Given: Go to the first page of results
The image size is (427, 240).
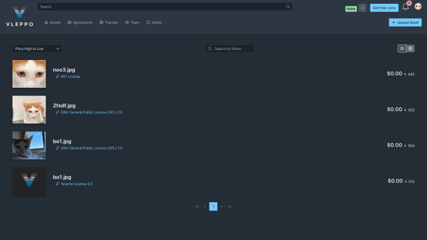Looking at the screenshot, I should click(x=197, y=207).
